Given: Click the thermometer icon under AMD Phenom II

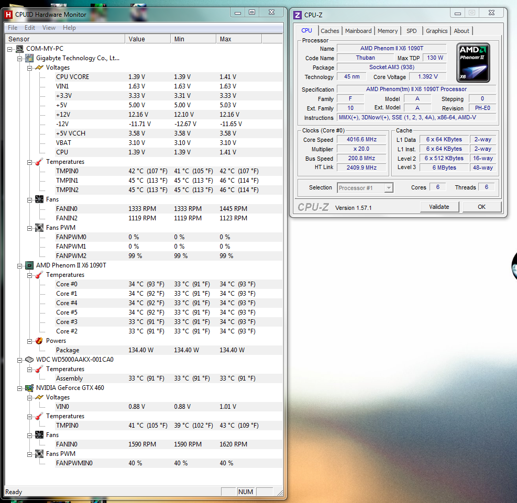Looking at the screenshot, I should click(x=39, y=275).
